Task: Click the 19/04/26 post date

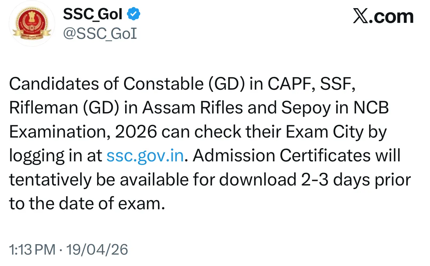Action: [x=97, y=250]
